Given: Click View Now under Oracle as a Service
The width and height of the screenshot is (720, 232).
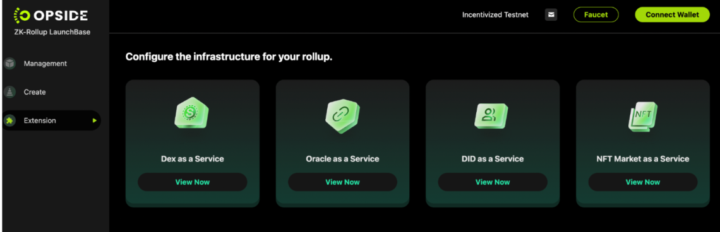Looking at the screenshot, I should pos(342,182).
